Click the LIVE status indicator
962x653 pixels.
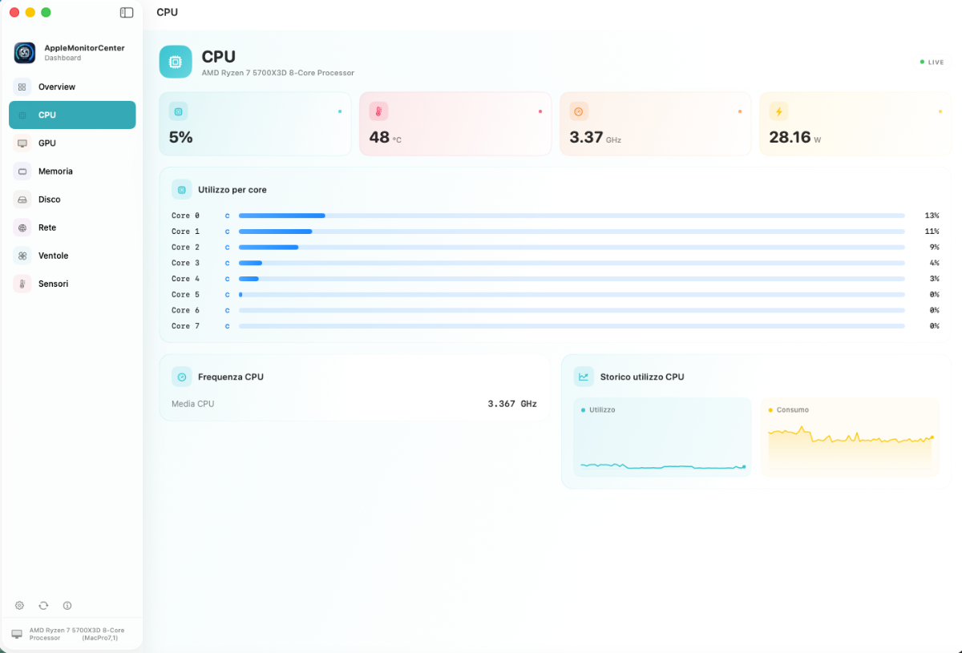coord(932,62)
